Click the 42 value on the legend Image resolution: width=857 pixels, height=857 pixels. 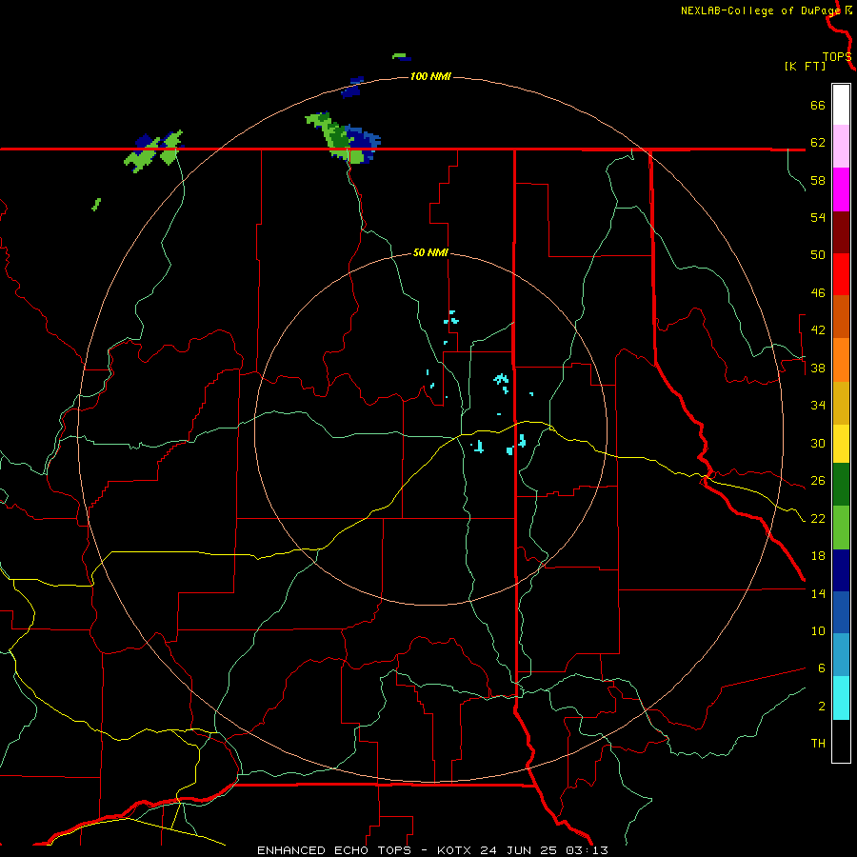(x=818, y=330)
